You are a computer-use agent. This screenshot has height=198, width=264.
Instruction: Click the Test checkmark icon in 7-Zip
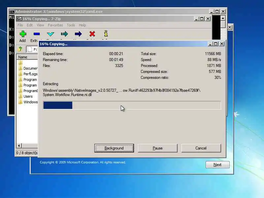50,34
